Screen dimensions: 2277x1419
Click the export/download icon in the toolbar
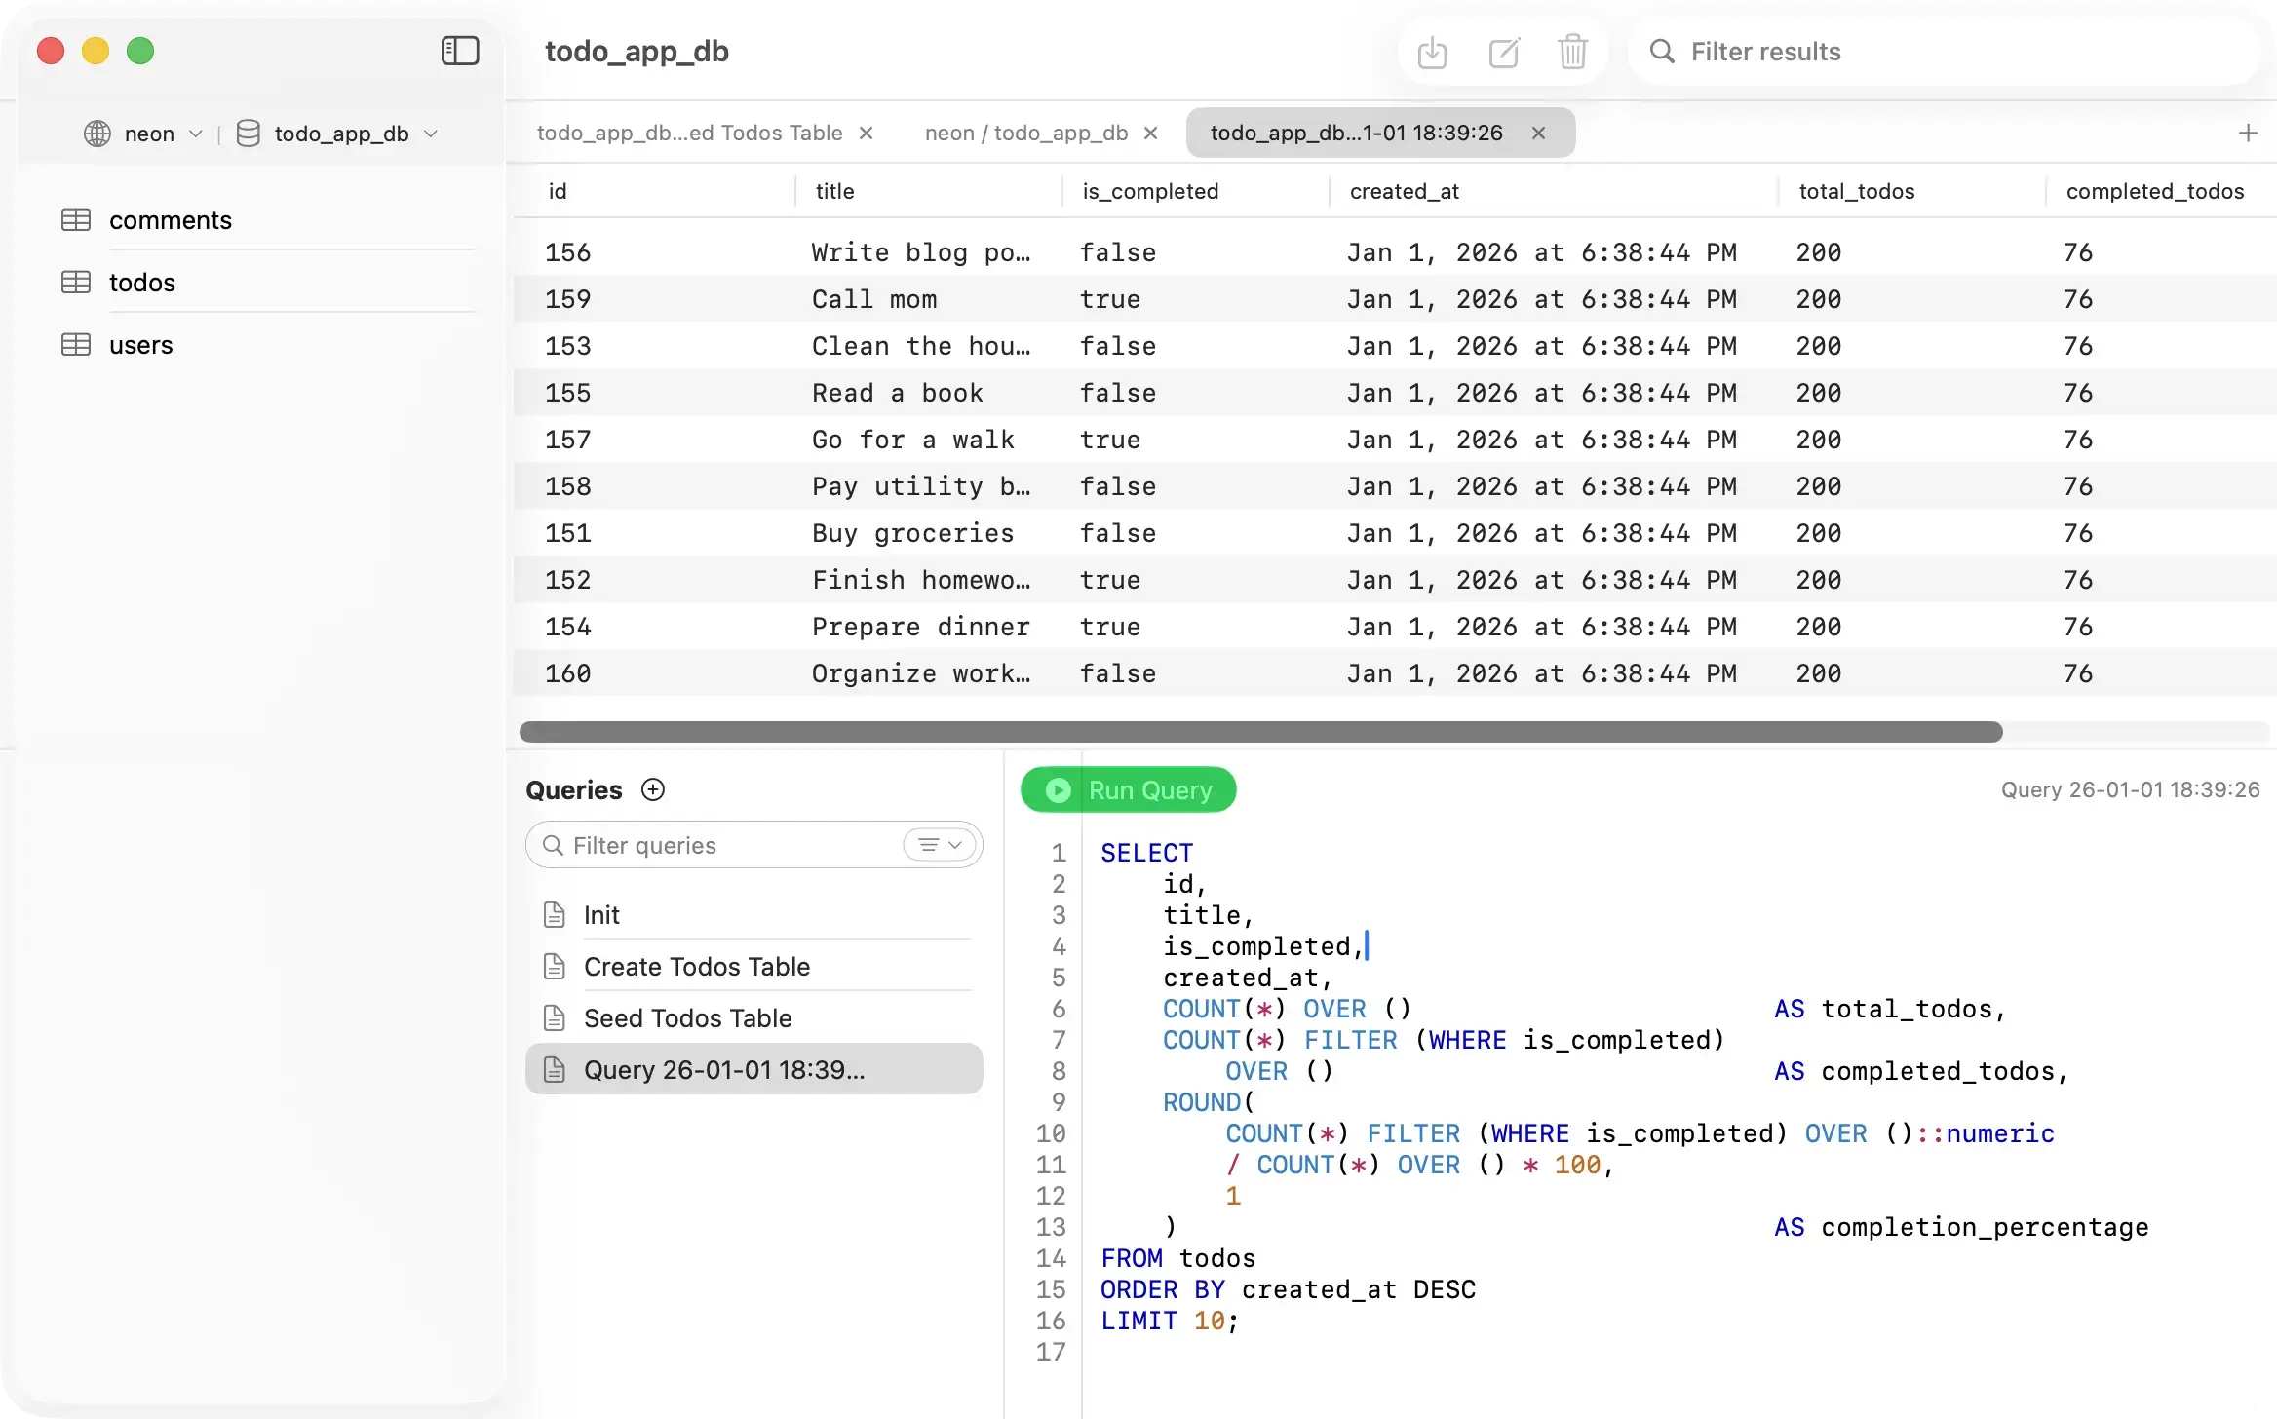click(1433, 52)
